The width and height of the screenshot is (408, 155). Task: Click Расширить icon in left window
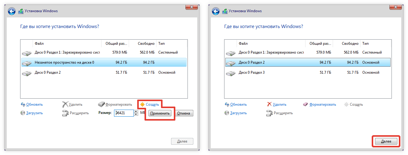(65, 113)
